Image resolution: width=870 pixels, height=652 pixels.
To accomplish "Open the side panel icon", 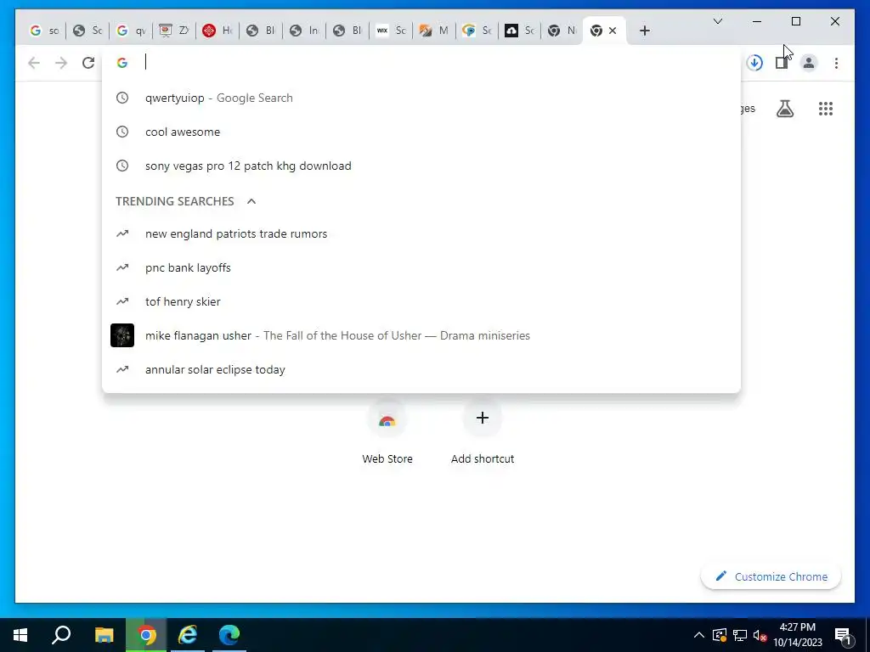I will [x=782, y=63].
